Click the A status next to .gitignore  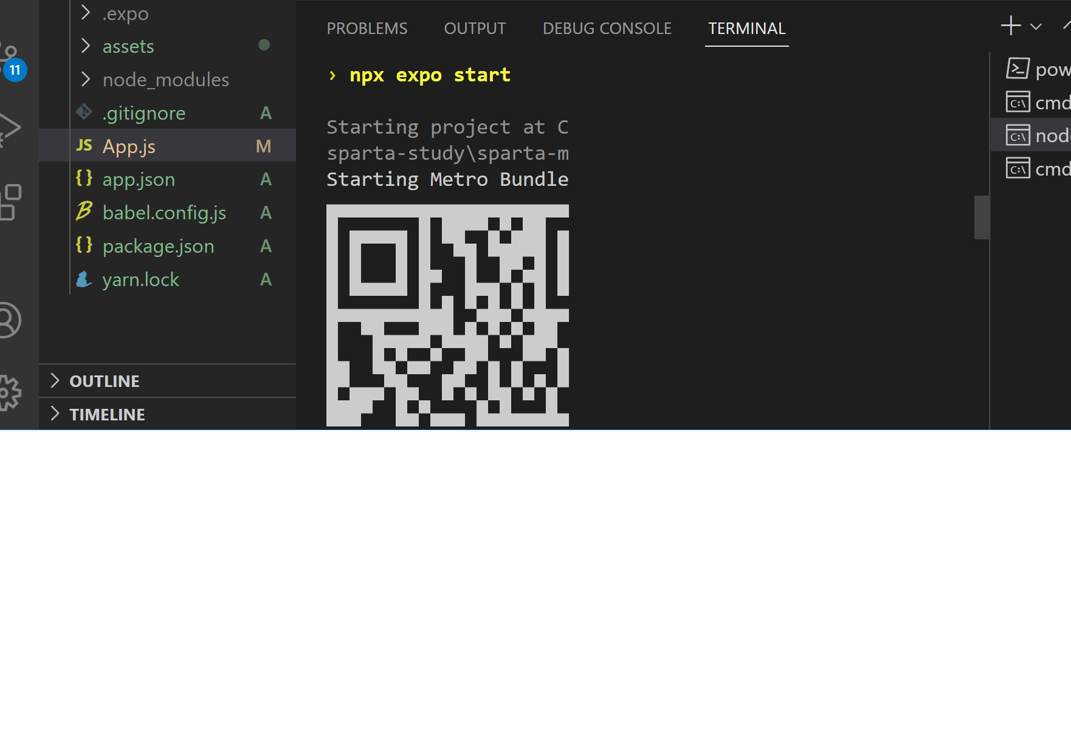[266, 113]
